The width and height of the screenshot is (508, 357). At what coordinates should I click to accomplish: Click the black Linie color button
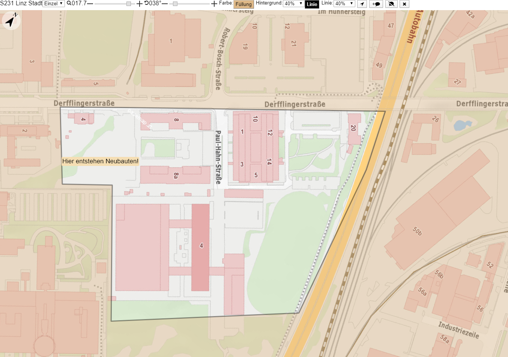[x=312, y=5]
